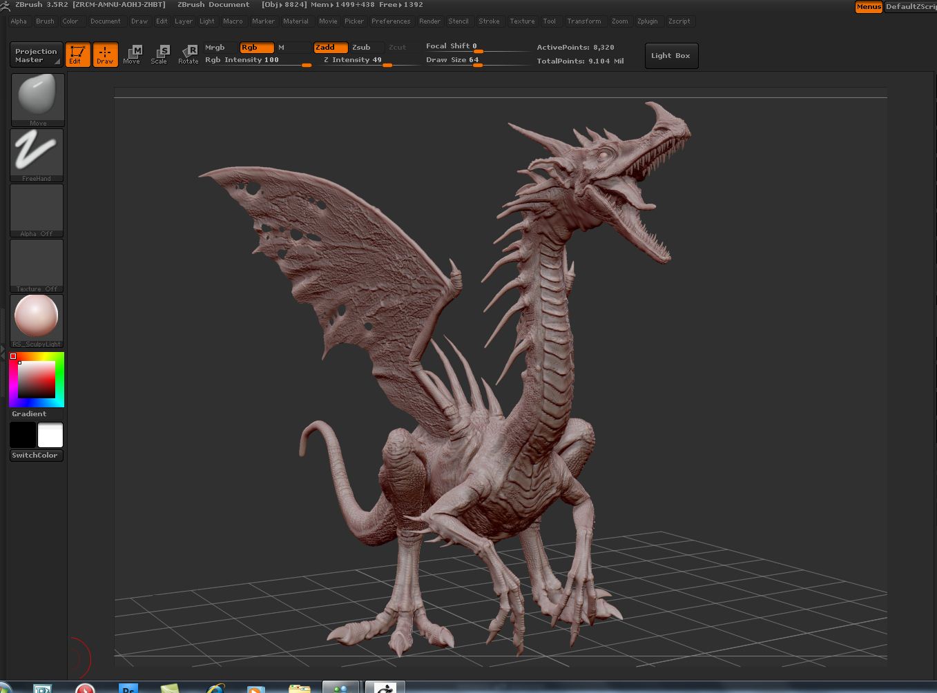
Task: Toggle Zcut mode
Action: coord(403,48)
